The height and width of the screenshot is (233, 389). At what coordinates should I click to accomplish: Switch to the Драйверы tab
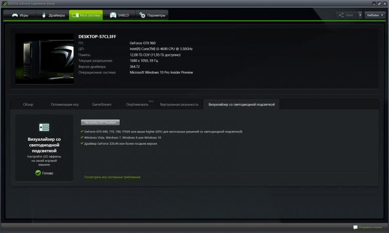[x=53, y=16]
